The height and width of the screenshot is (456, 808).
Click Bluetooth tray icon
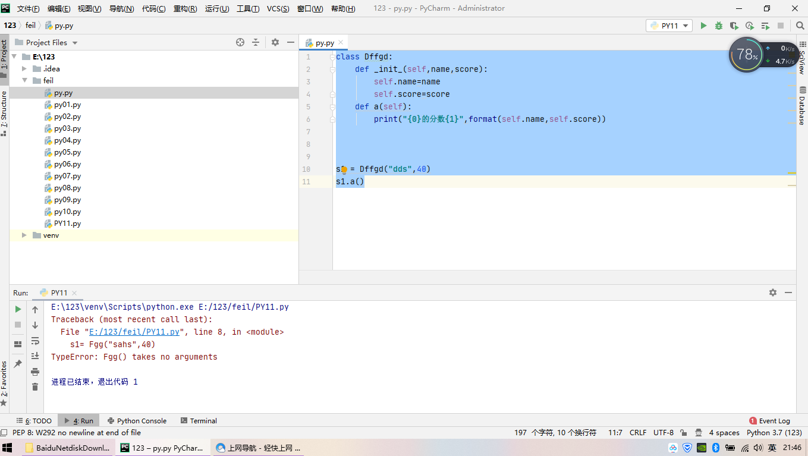(x=716, y=448)
